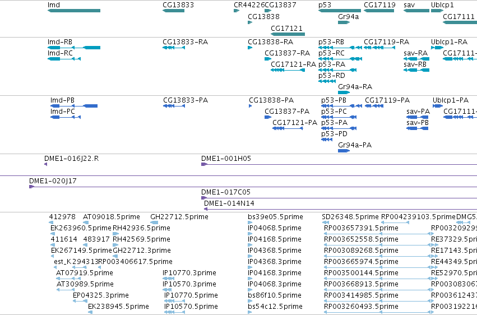Click EST IP04068.5prime

[x=250, y=234]
